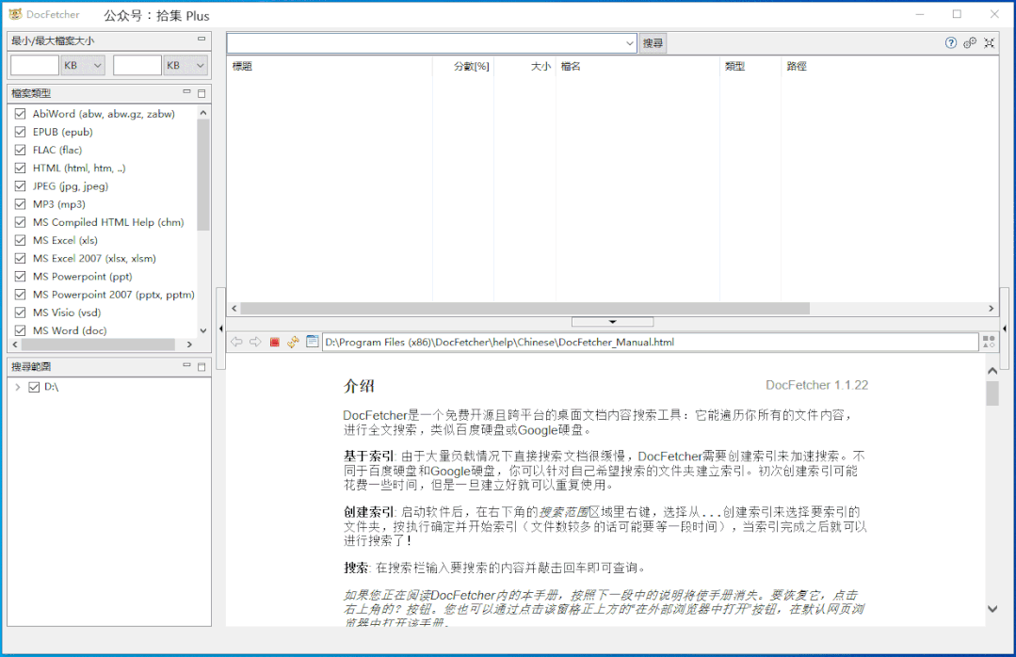Image resolution: width=1016 pixels, height=657 pixels.
Task: Click the preview back arrow icon
Action: click(x=236, y=342)
